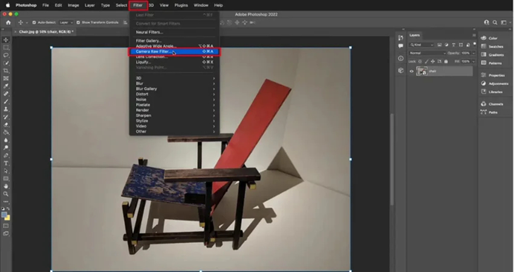Screen dimensions: 514x272
Task: Open the Normal blend mode dropdown
Action: tap(427, 53)
